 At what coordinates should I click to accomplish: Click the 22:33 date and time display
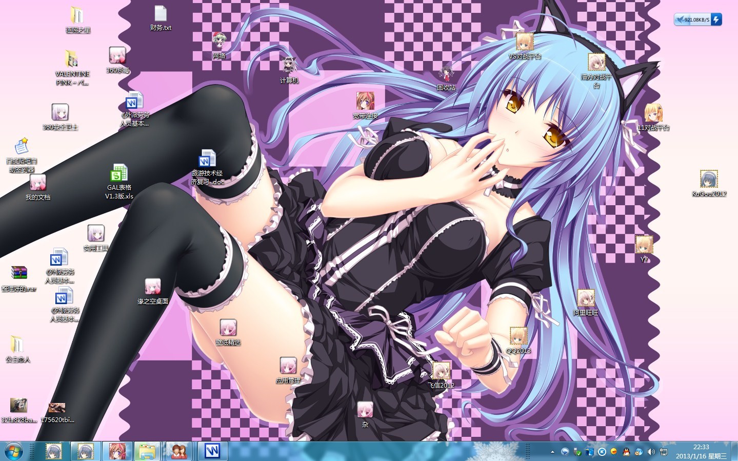coord(701,451)
